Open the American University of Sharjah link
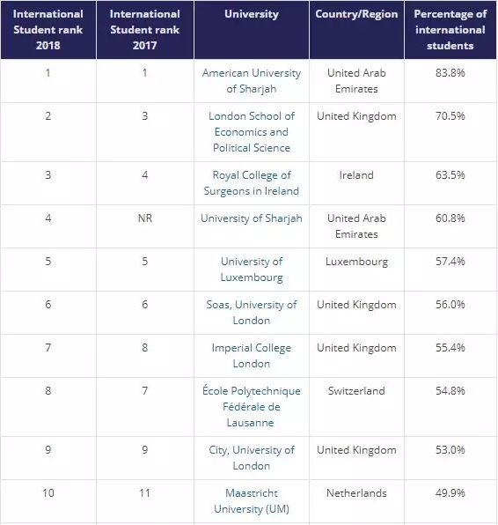Viewport: 498px width, 525px height. (252, 81)
